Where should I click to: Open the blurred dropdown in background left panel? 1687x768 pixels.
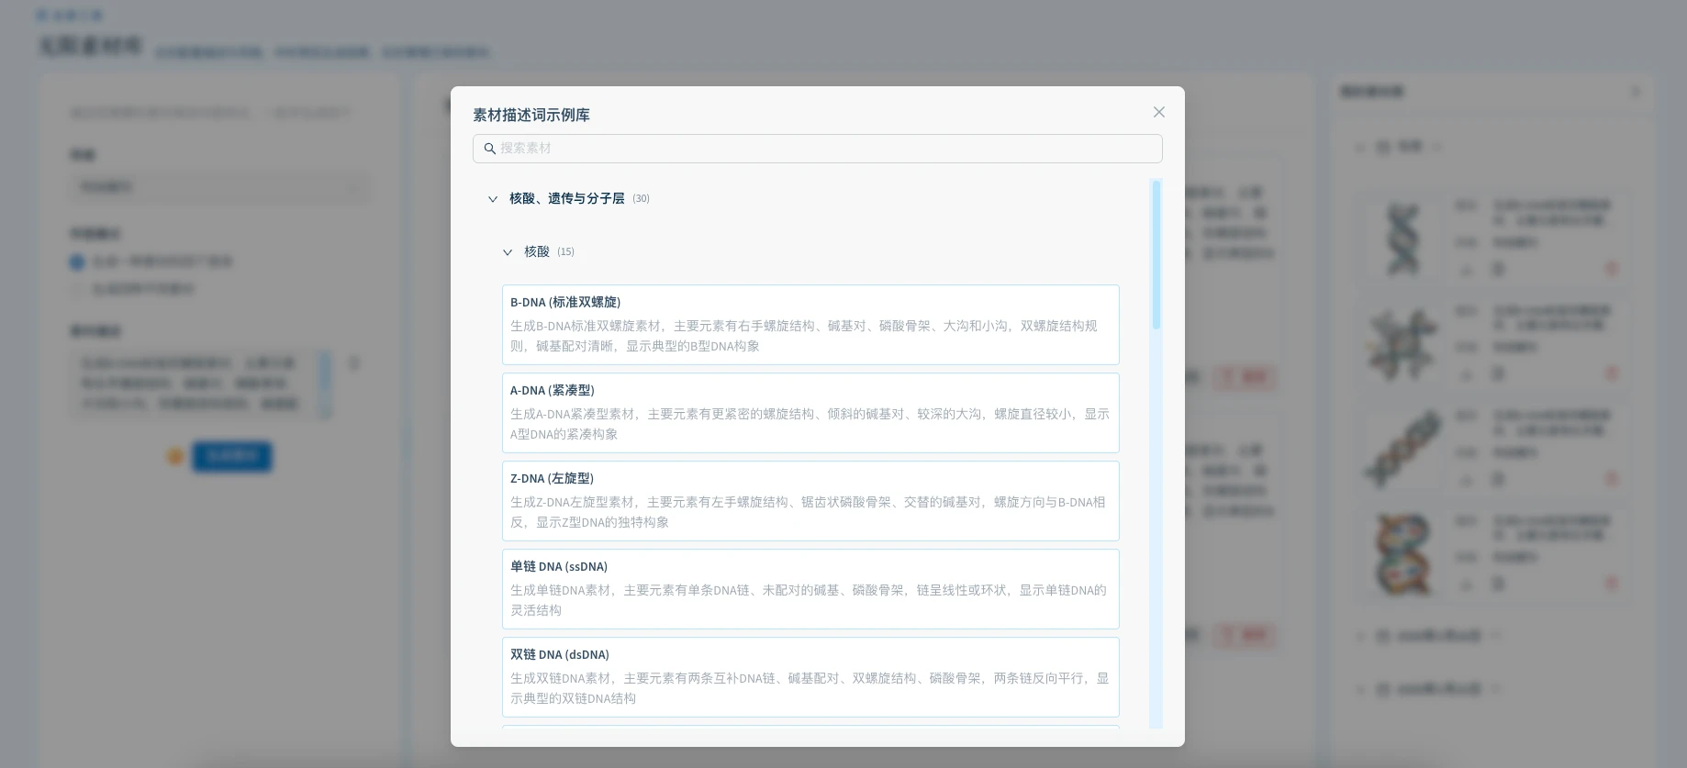tap(220, 187)
